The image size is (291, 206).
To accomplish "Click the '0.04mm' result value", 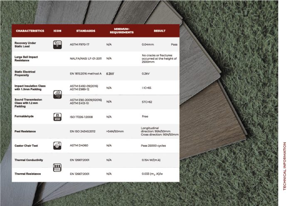I will pyautogui.click(x=148, y=45).
